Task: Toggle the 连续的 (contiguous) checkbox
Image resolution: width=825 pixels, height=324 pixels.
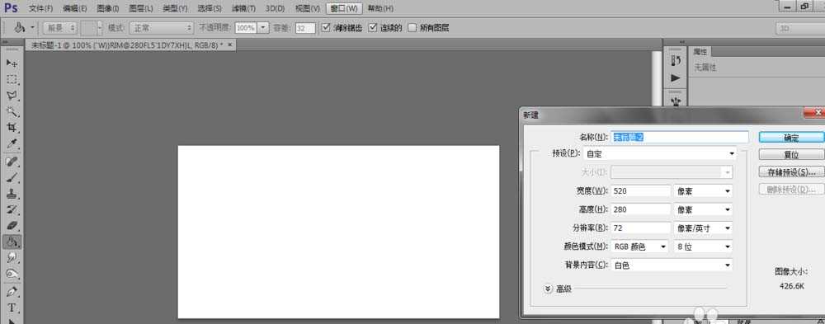Action: coord(373,27)
